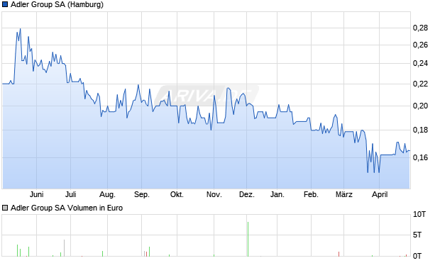Screen dimensions: 440x263
Task: Click the 'Sep.' month label
Action: pyautogui.click(x=142, y=194)
